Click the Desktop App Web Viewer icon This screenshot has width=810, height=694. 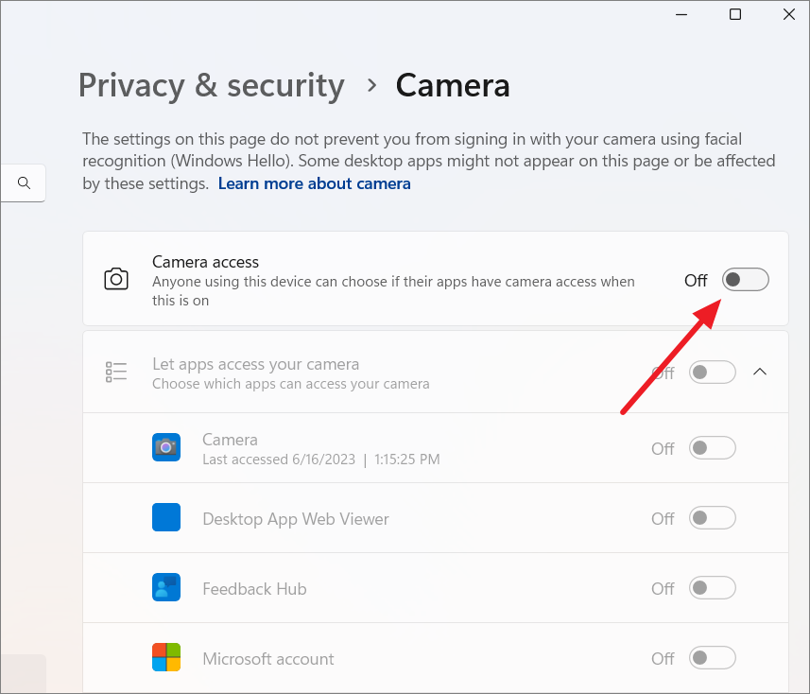(x=166, y=517)
